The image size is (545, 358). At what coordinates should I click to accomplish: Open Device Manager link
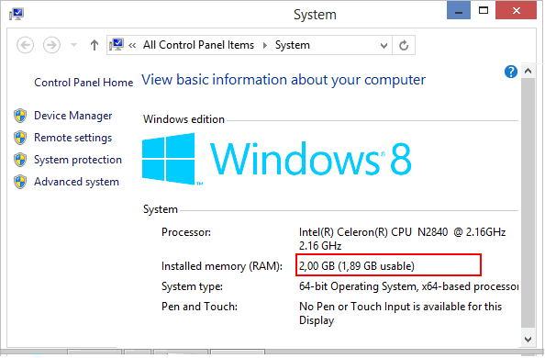pyautogui.click(x=73, y=116)
